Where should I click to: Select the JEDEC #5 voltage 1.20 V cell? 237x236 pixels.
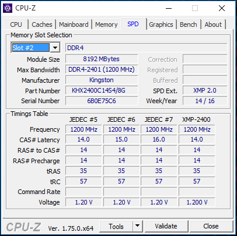(83, 202)
